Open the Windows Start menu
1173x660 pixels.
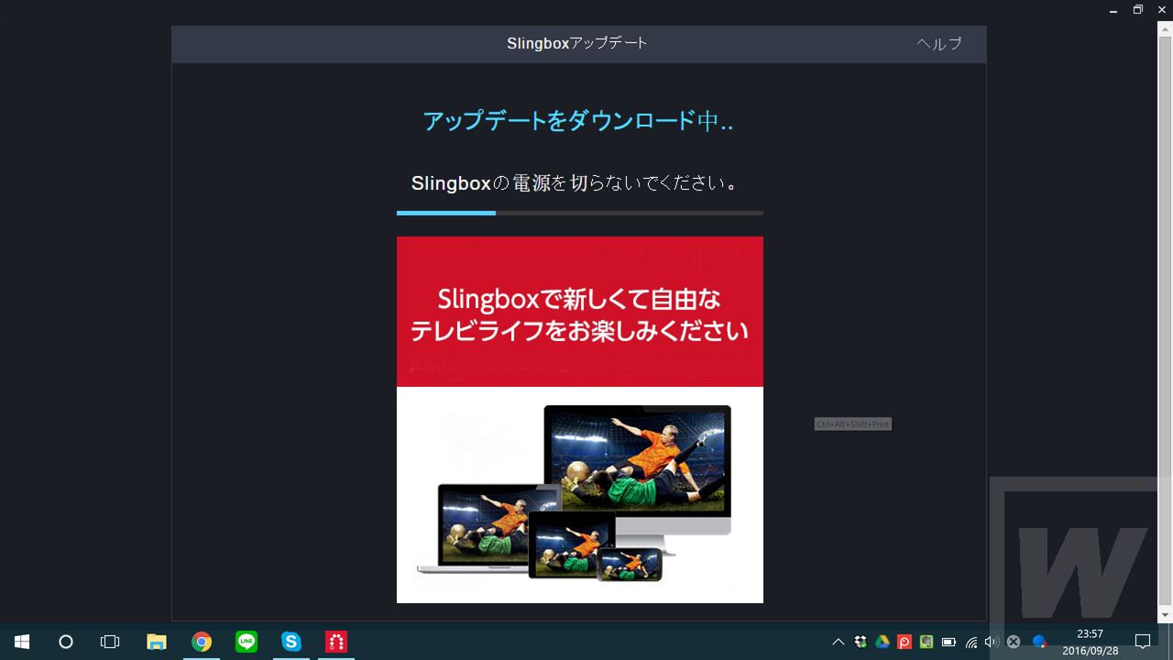(x=22, y=642)
